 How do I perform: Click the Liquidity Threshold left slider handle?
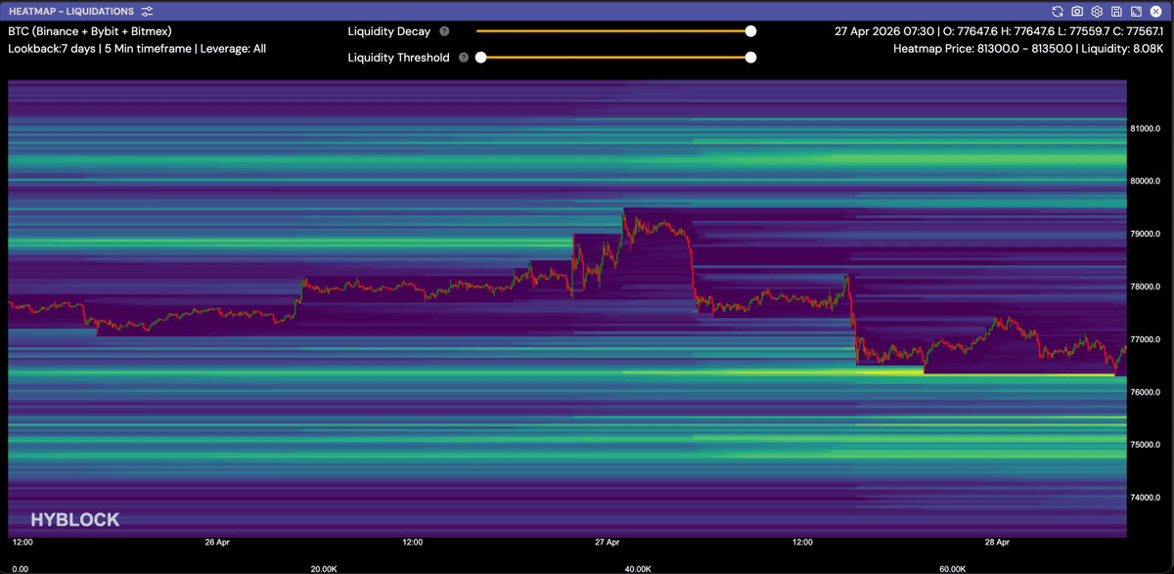click(x=480, y=58)
